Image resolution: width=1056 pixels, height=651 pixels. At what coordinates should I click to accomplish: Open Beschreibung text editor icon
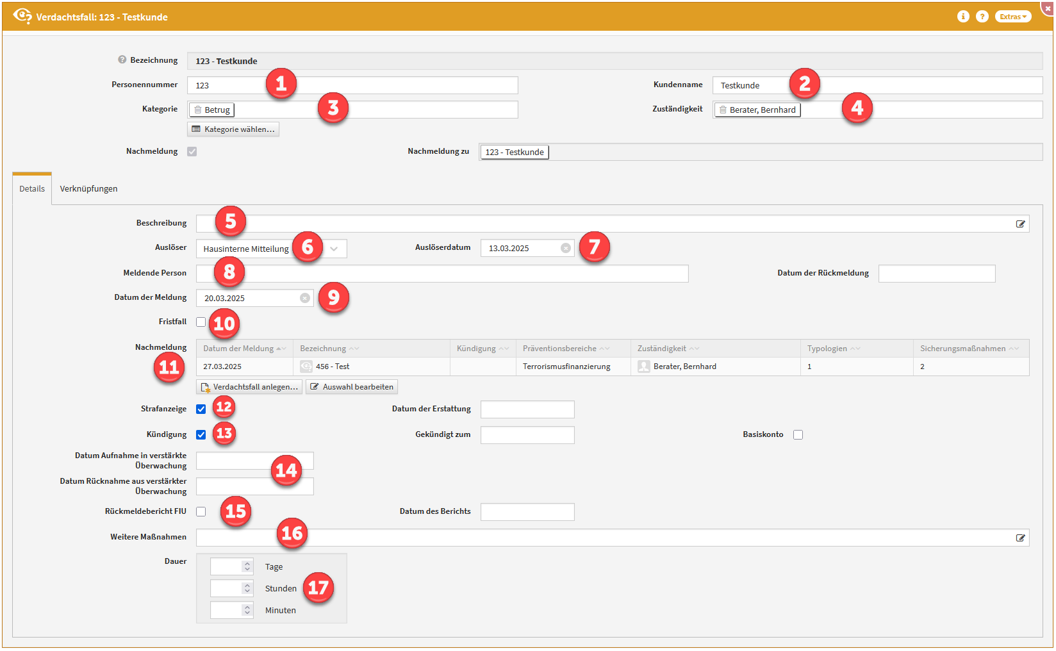click(x=1020, y=224)
